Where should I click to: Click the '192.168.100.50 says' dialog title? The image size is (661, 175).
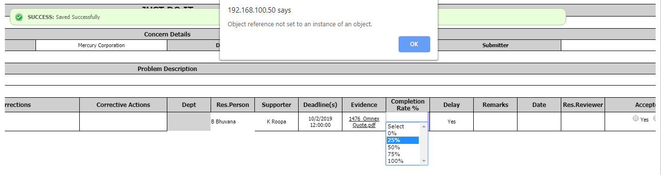tap(260, 10)
